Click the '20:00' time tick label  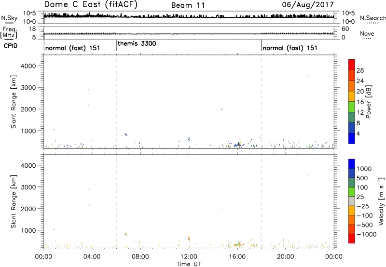click(x=285, y=257)
